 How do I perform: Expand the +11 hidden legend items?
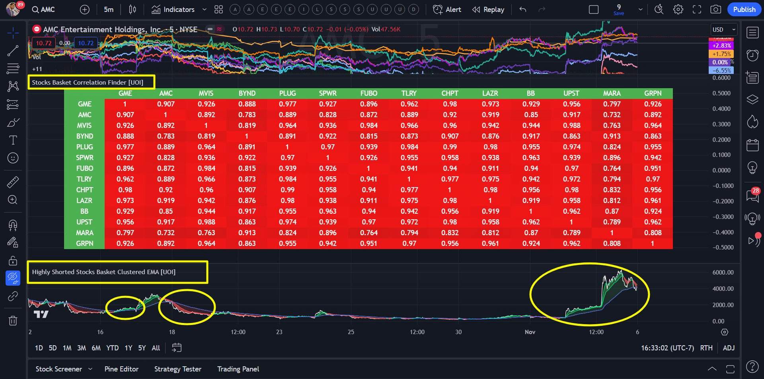coord(37,69)
